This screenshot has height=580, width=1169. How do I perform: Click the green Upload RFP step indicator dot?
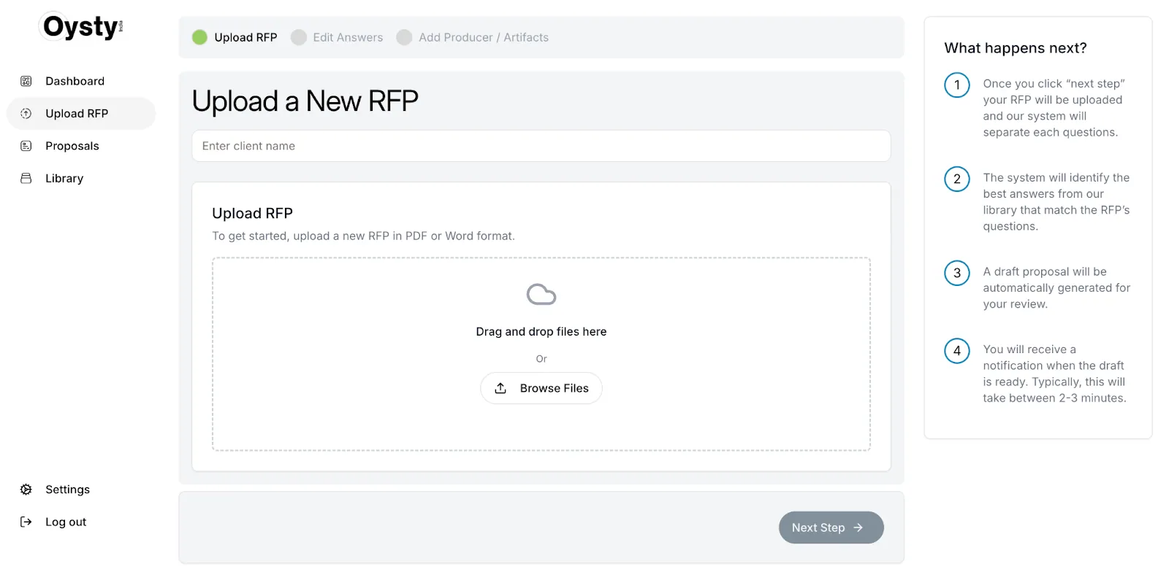click(x=199, y=37)
